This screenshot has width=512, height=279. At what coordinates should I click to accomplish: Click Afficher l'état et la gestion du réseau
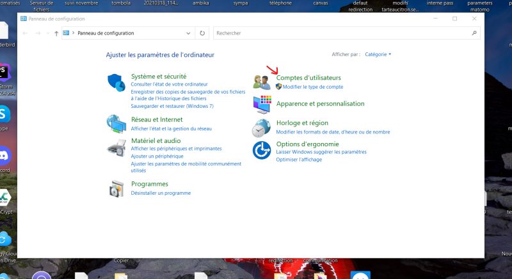(x=171, y=128)
